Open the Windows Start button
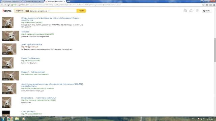The image size is (216, 121). click(x=3, y=119)
